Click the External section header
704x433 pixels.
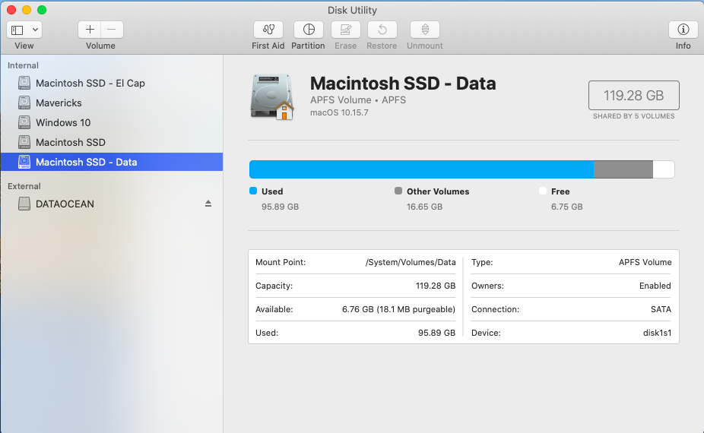click(x=24, y=186)
